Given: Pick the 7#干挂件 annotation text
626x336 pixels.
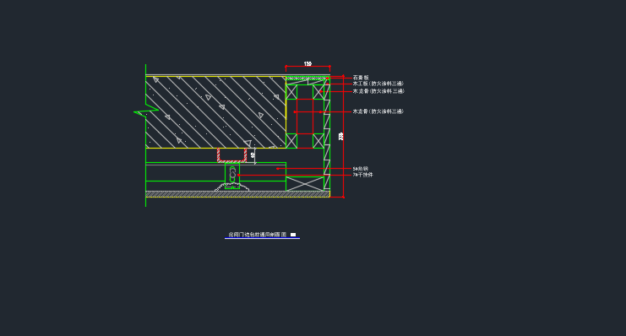Looking at the screenshot, I should click(x=362, y=175).
